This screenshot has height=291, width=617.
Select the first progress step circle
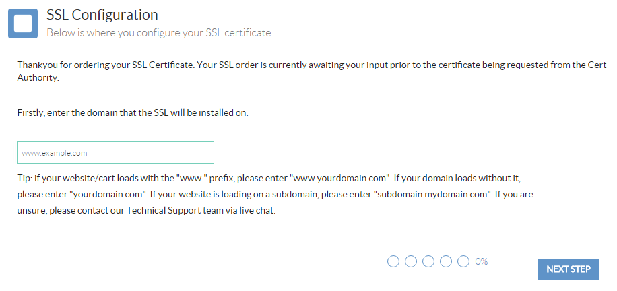[393, 261]
